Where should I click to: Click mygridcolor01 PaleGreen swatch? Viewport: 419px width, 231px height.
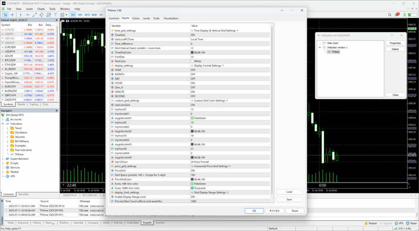[192, 118]
